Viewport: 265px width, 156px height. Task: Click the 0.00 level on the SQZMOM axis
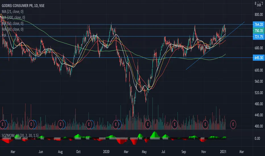coord(257,138)
